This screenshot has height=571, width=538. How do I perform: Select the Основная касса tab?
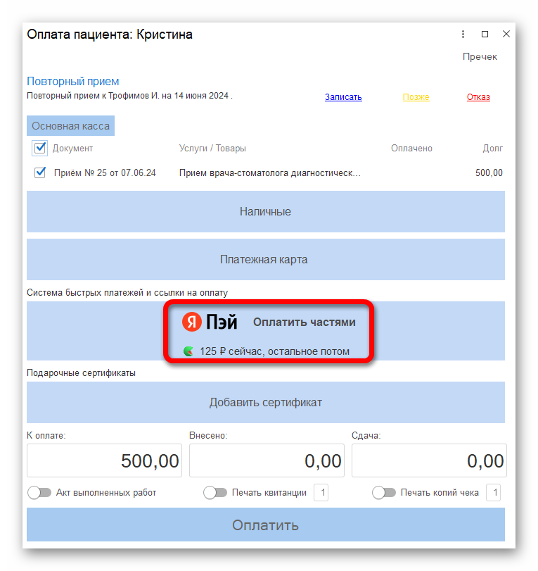pos(70,126)
